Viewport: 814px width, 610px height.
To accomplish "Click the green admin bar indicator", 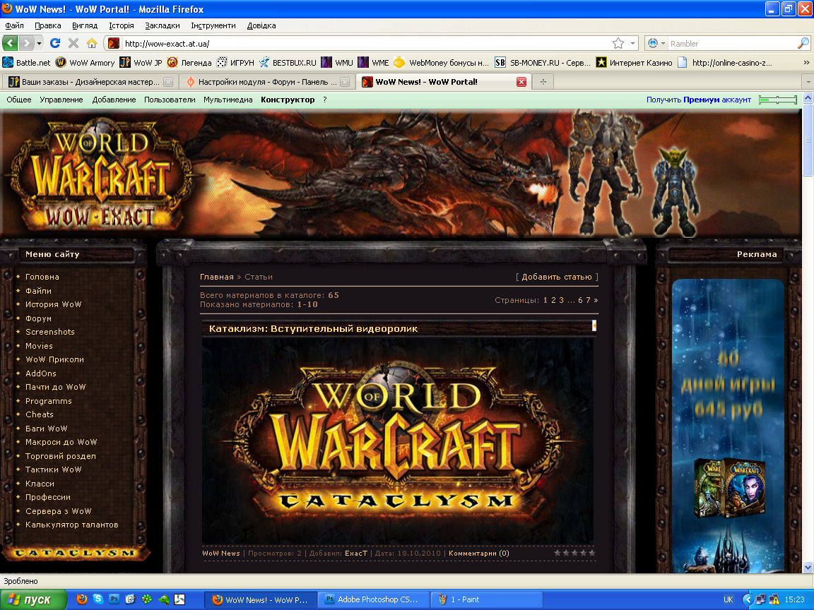I will tap(778, 100).
